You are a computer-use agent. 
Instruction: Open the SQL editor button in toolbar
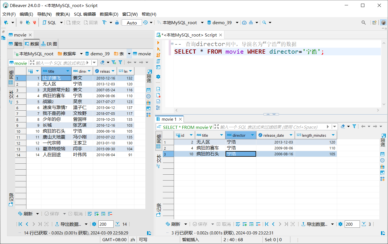pyautogui.click(x=49, y=22)
